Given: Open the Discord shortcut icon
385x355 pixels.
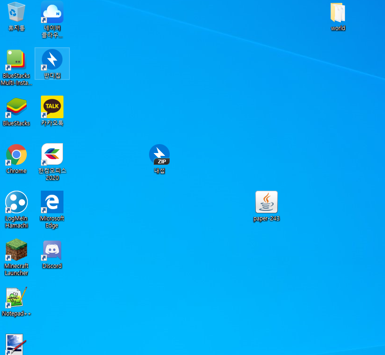Looking at the screenshot, I should (x=52, y=250).
